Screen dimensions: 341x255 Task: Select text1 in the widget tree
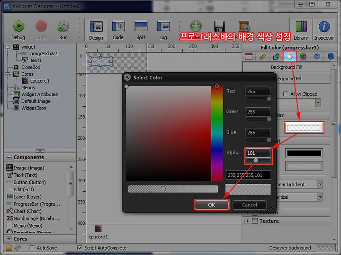pos(36,60)
